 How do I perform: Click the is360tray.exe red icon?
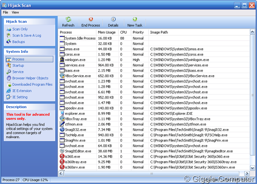click(x=62, y=162)
